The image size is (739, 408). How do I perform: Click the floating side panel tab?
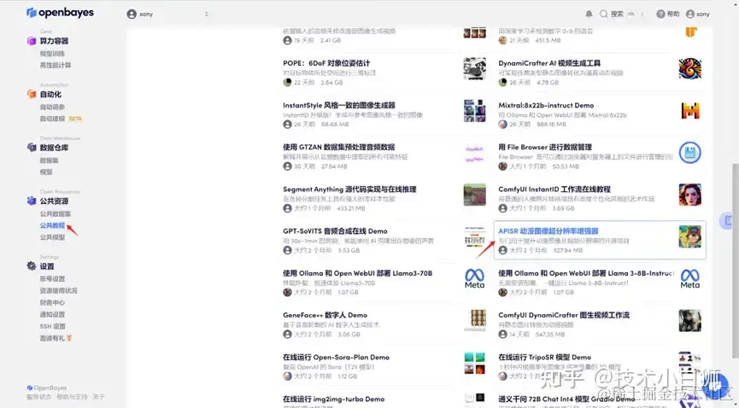tap(725, 220)
